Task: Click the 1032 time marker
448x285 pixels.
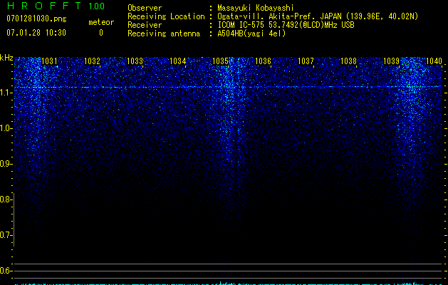Action: click(92, 61)
